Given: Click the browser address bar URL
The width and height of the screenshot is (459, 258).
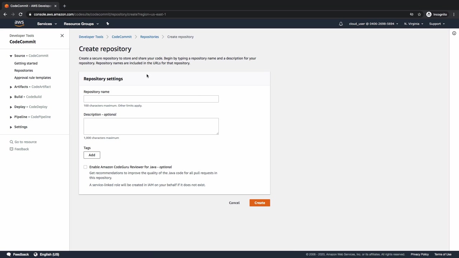Looking at the screenshot, I should tap(100, 14).
